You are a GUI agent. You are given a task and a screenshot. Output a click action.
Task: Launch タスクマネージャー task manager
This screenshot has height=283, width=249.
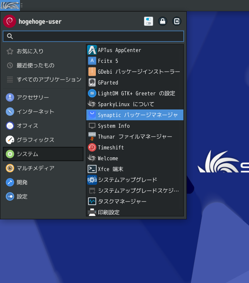(x=135, y=201)
